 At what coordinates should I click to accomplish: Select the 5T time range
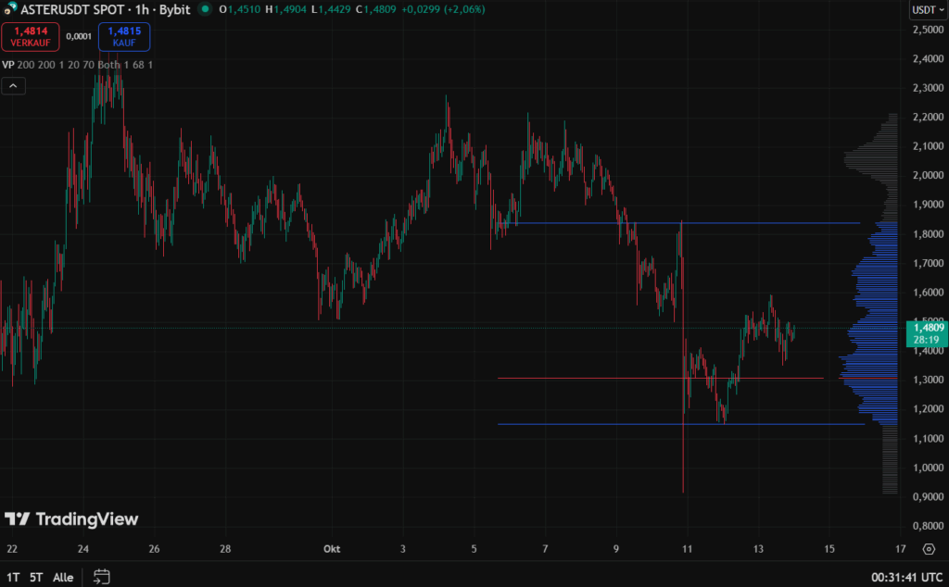[x=35, y=577]
